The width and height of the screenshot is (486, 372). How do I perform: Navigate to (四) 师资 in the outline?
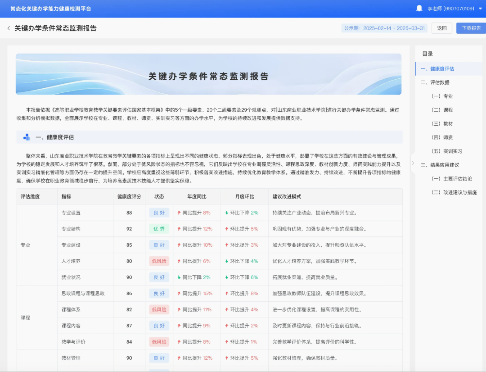click(442, 137)
